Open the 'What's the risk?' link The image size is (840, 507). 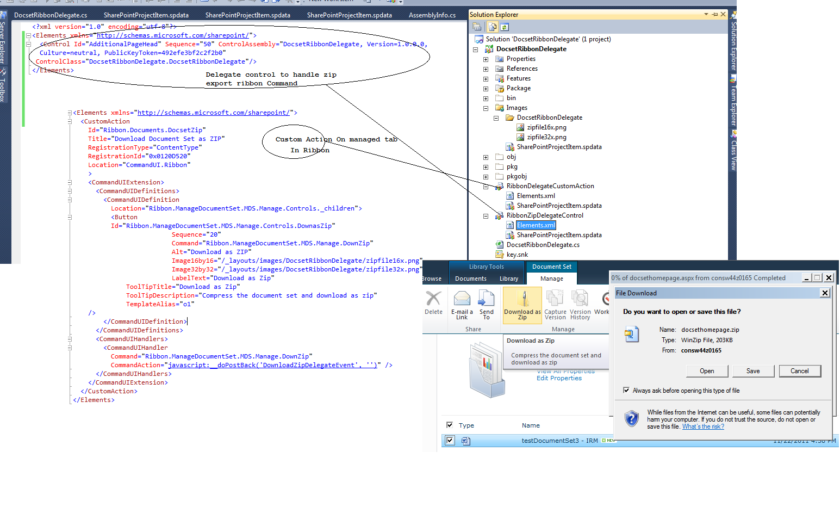coord(703,426)
